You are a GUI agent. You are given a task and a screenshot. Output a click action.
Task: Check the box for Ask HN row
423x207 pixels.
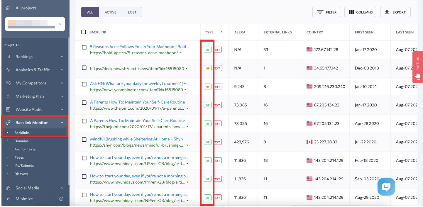tap(84, 84)
